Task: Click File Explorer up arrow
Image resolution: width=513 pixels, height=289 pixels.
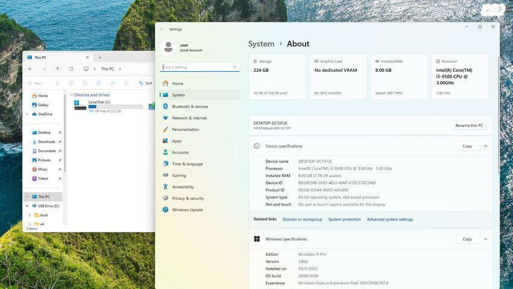Action: click(x=58, y=69)
